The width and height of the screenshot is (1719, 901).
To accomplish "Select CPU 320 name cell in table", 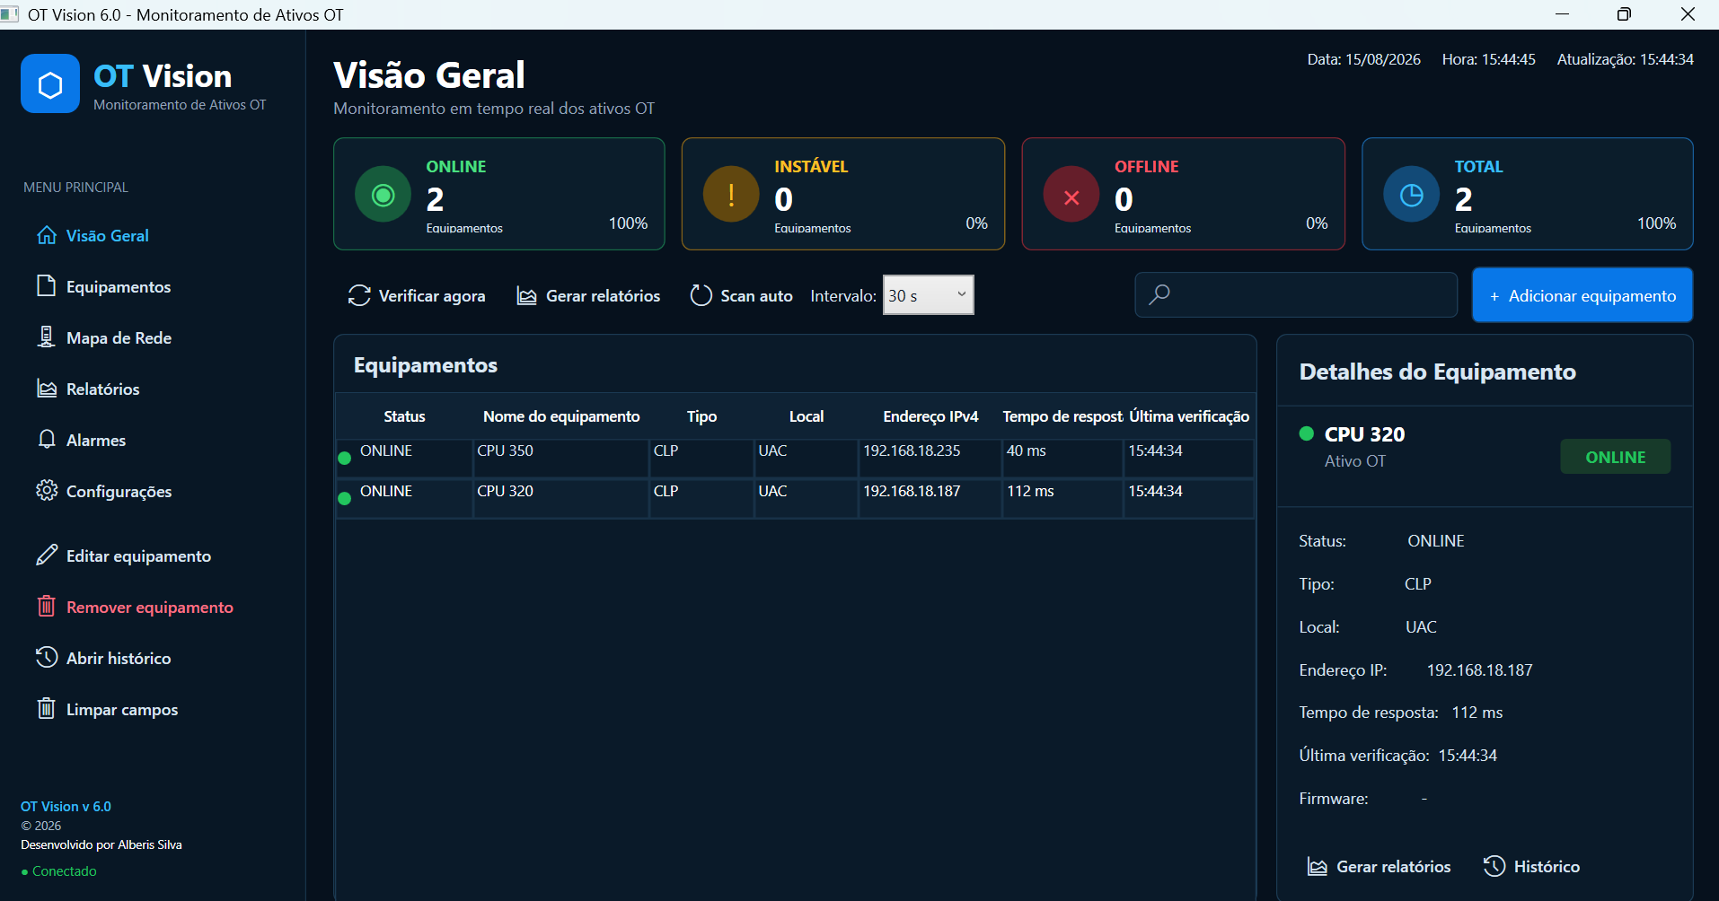I will pos(560,498).
